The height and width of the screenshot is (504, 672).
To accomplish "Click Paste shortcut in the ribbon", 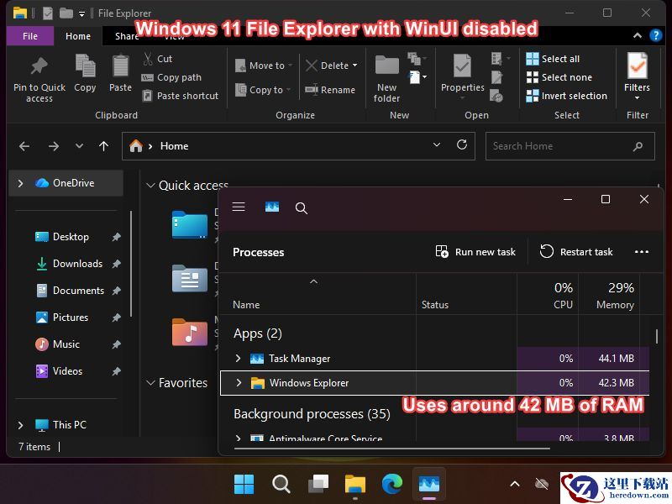I will tap(181, 96).
